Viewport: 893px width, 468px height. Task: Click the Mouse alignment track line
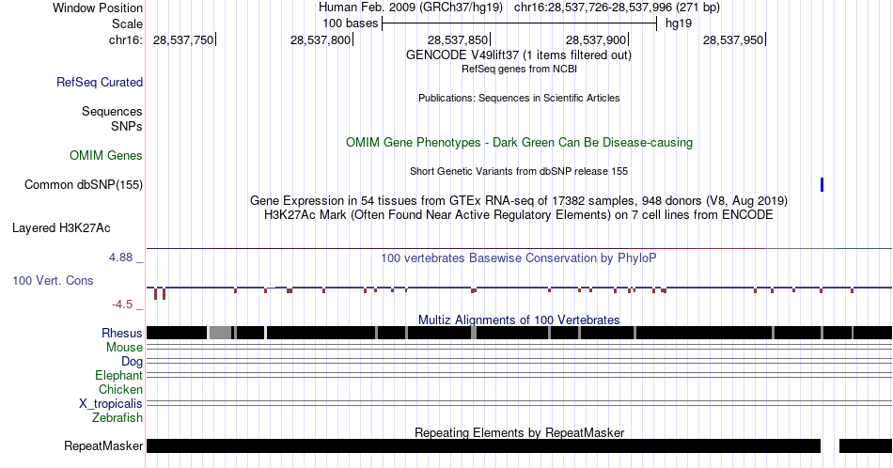[520, 347]
